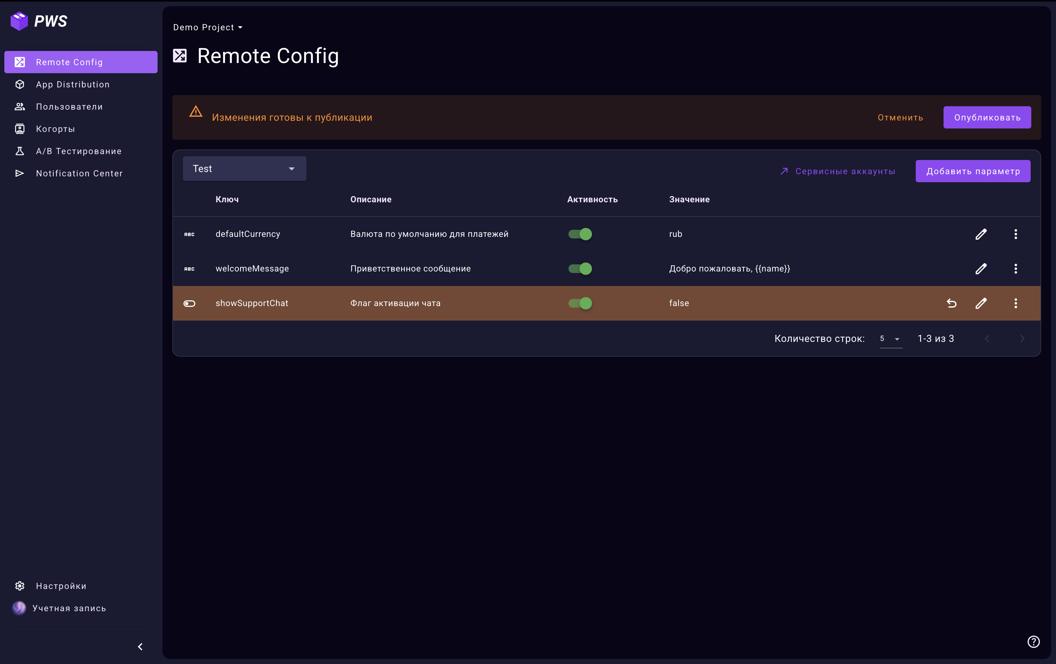Viewport: 1056px width, 664px height.
Task: Open more options for defaultCurrency
Action: (x=1016, y=234)
